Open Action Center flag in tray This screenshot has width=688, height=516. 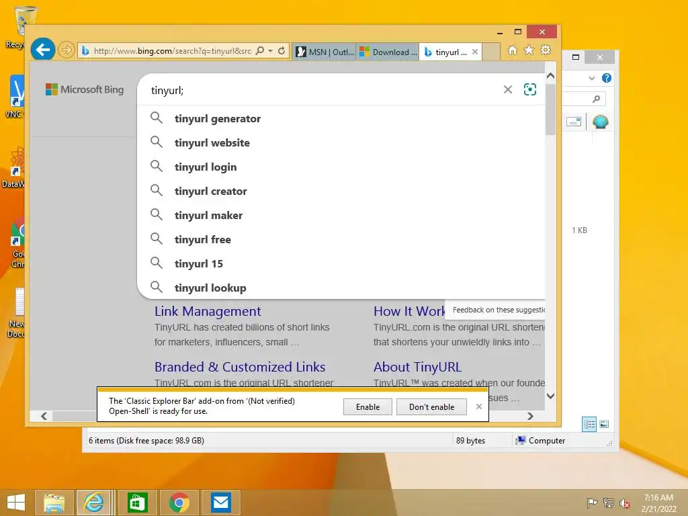coord(592,503)
